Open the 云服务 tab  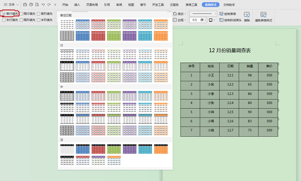174,5
